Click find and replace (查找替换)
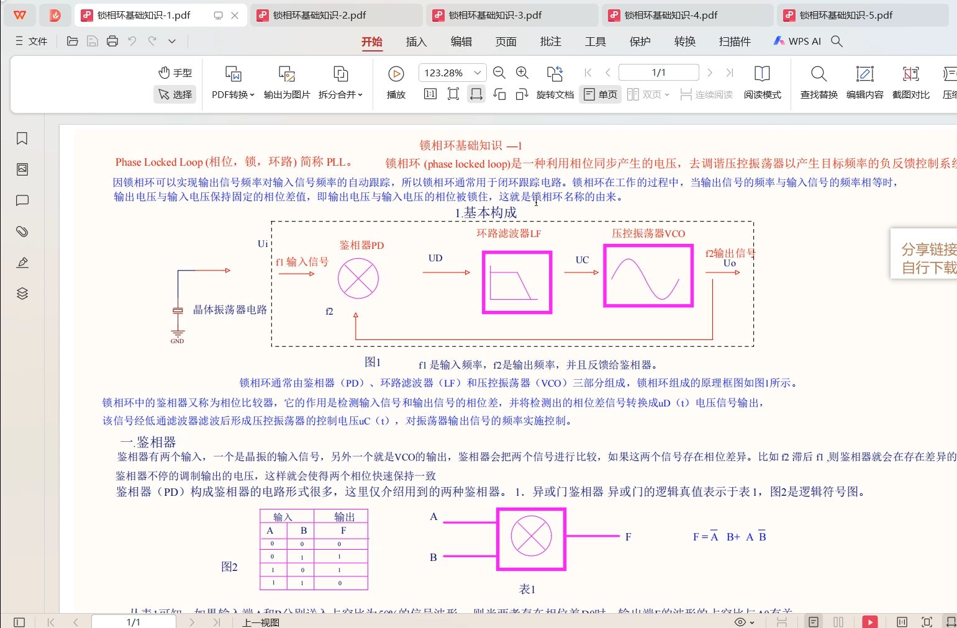The height and width of the screenshot is (628, 957). click(819, 83)
